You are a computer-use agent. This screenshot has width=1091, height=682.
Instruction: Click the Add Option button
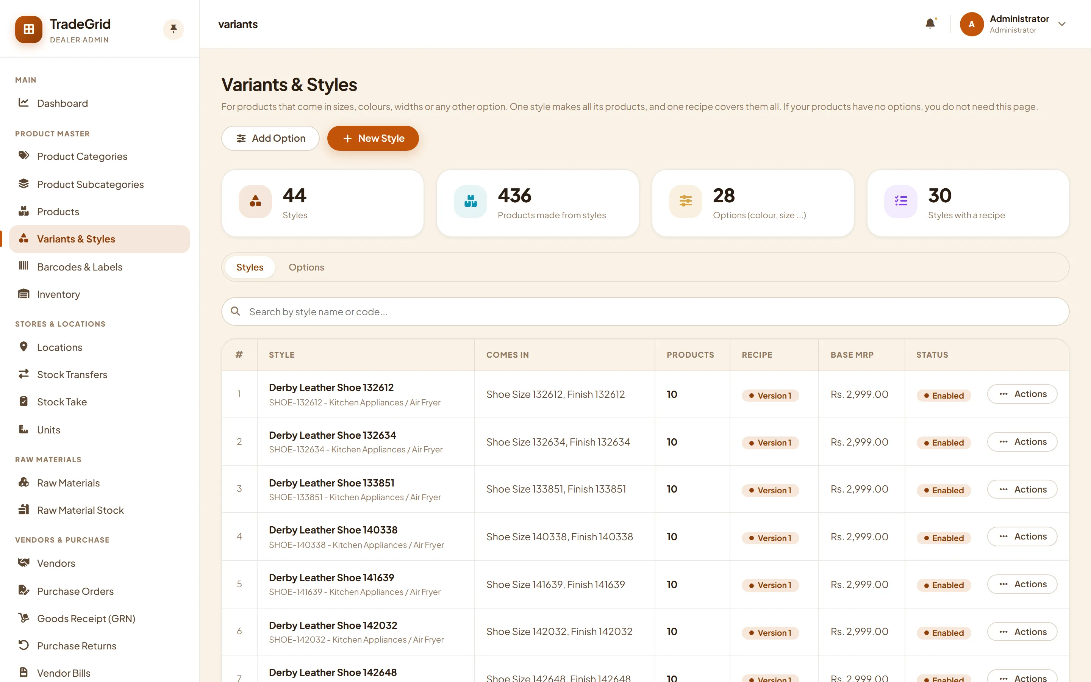(x=270, y=138)
